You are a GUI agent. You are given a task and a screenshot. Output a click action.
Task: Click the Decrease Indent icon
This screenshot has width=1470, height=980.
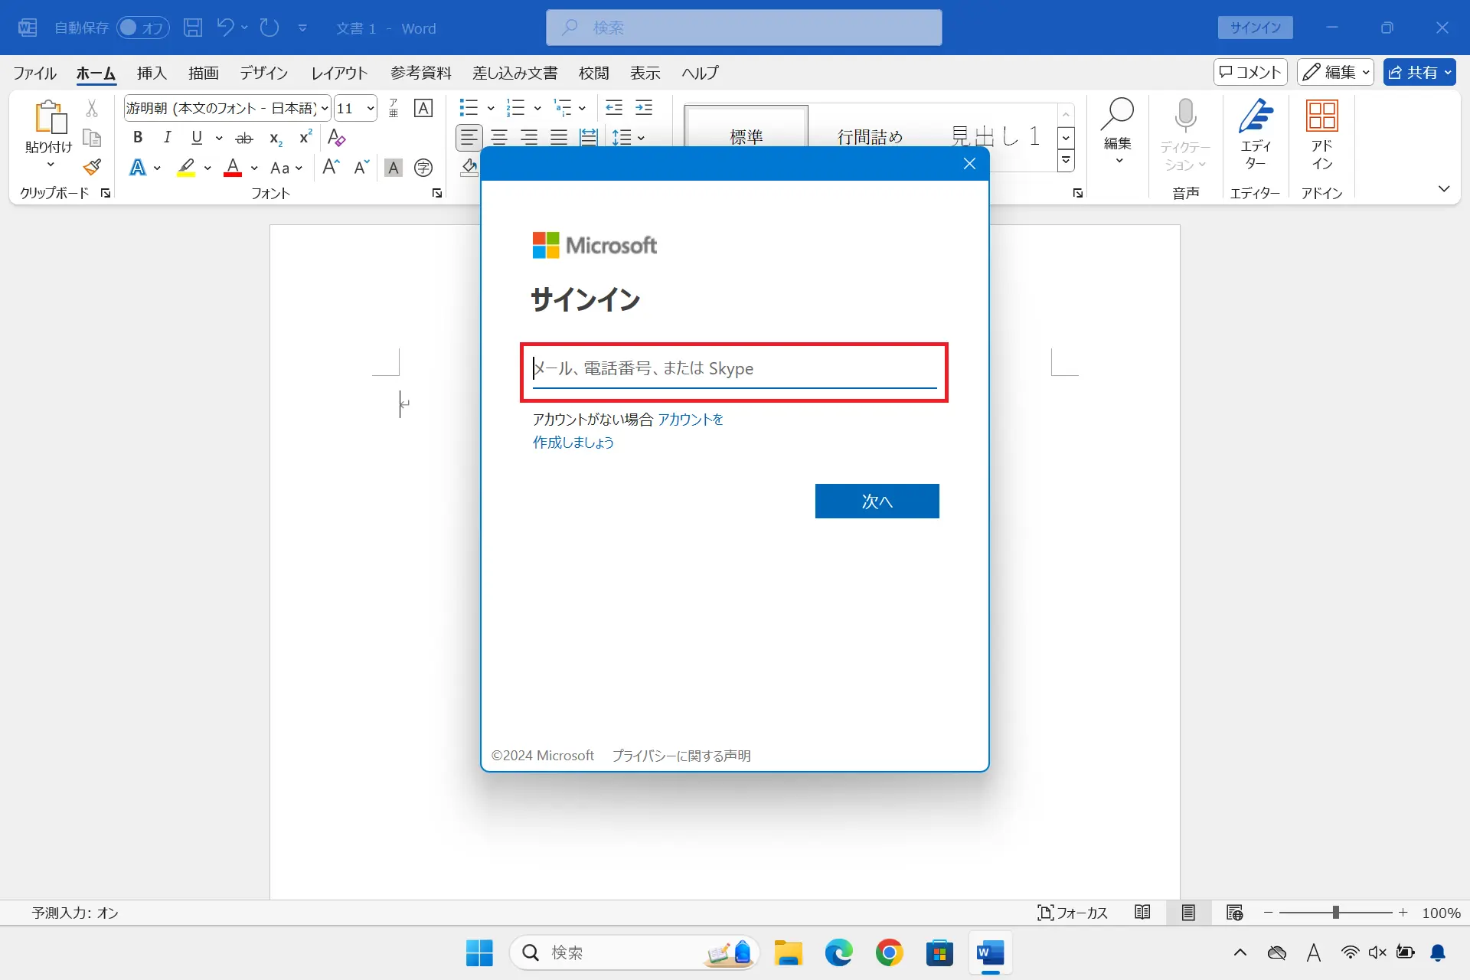(x=614, y=108)
